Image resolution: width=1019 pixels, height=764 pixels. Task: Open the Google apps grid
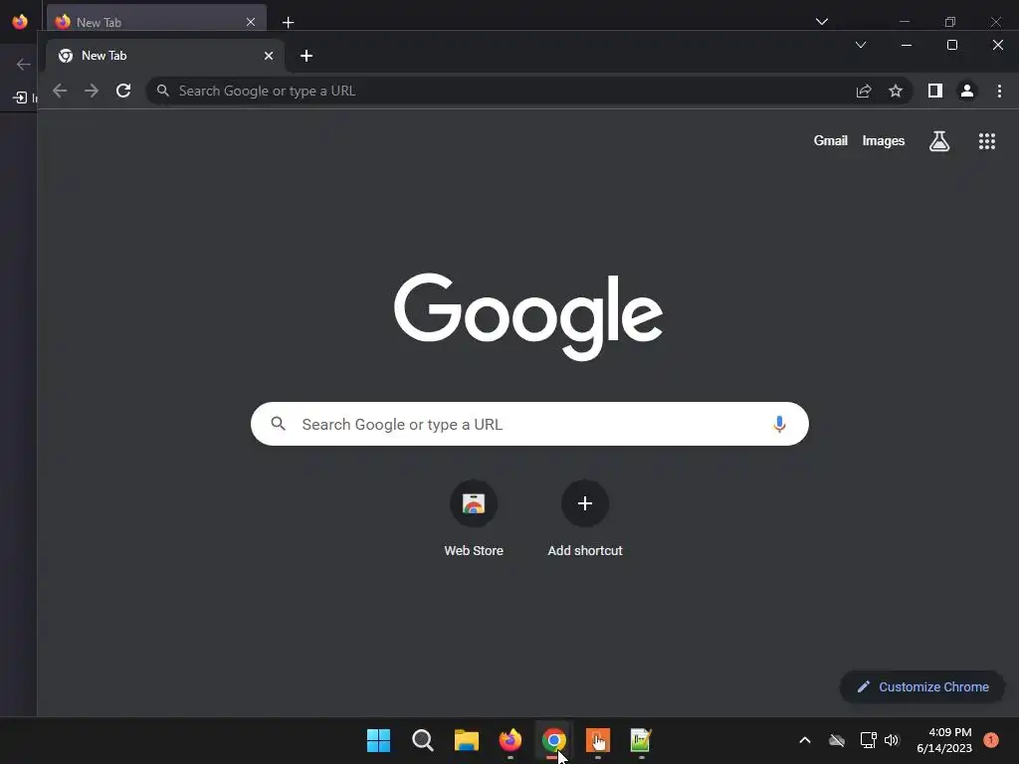(x=987, y=141)
